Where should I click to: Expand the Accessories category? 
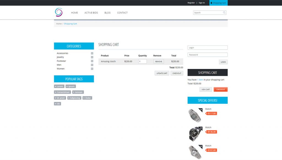tap(92, 53)
